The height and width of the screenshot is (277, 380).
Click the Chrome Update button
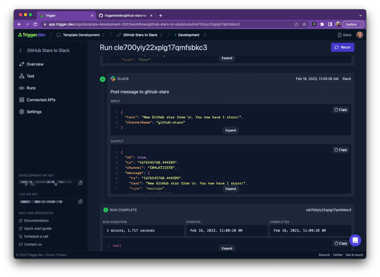[353, 24]
